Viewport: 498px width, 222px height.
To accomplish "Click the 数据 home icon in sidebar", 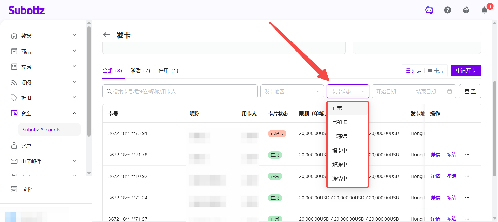I will (14, 35).
